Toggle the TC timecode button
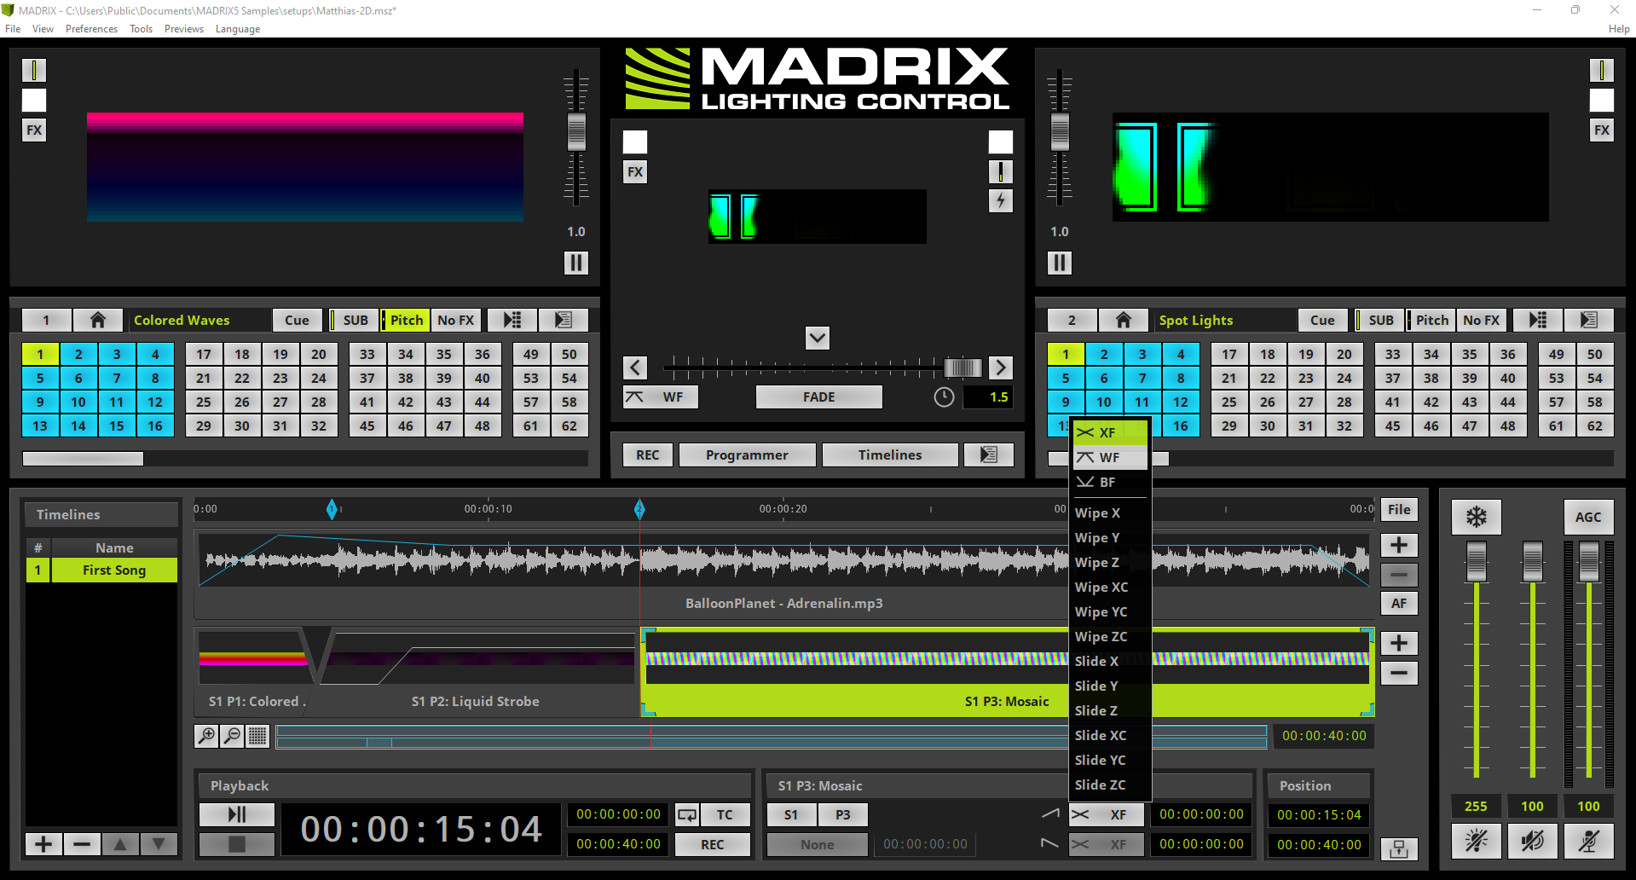The image size is (1636, 880). 725,814
